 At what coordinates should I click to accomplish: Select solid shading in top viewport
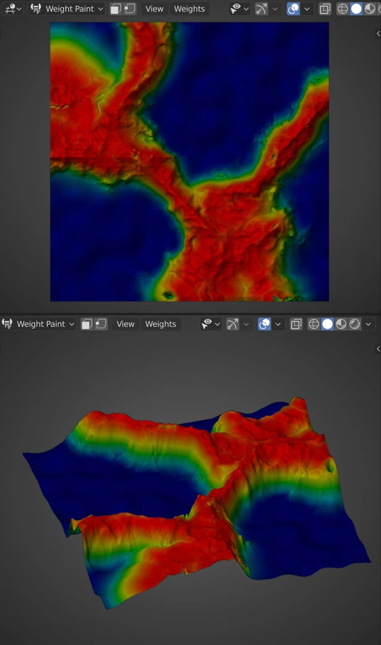(x=356, y=9)
